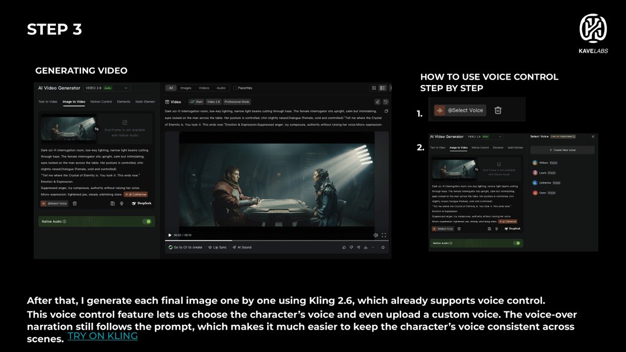
Task: Toggle Native Audio switch in main generator screenshot
Action: pyautogui.click(x=148, y=222)
